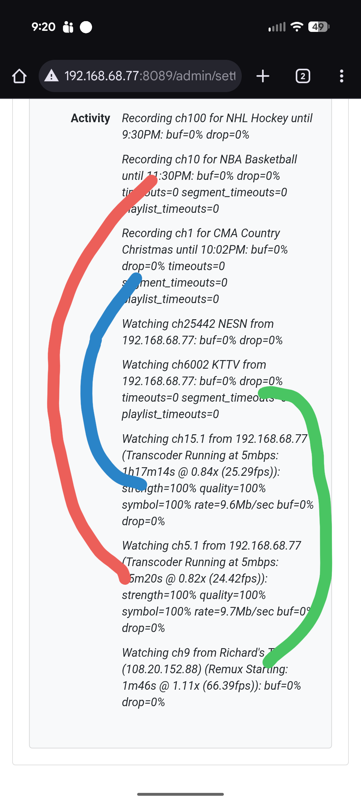The height and width of the screenshot is (804, 361).
Task: Tap the white circle status bar icon
Action: click(x=86, y=27)
